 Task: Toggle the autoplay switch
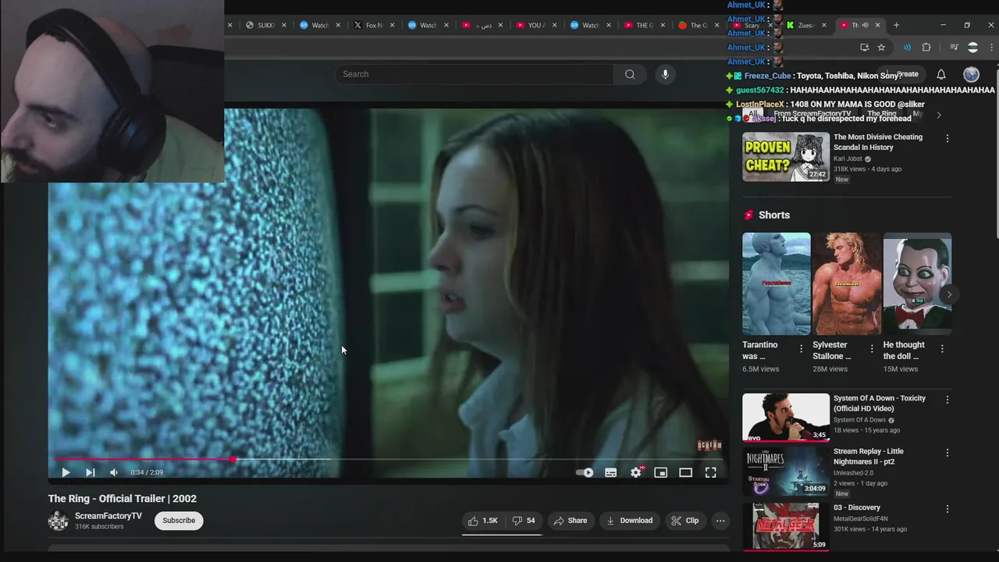click(585, 472)
